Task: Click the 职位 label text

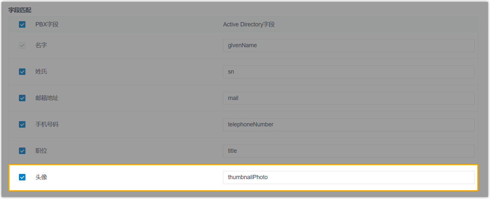Action: [41, 151]
